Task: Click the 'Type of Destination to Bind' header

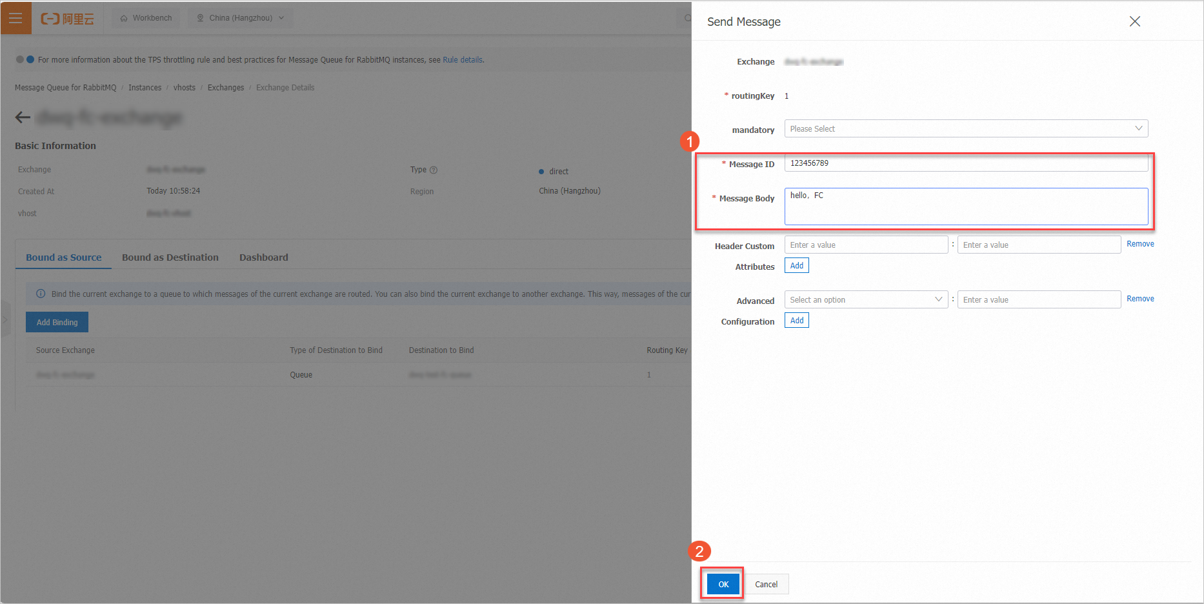Action: tap(336, 350)
